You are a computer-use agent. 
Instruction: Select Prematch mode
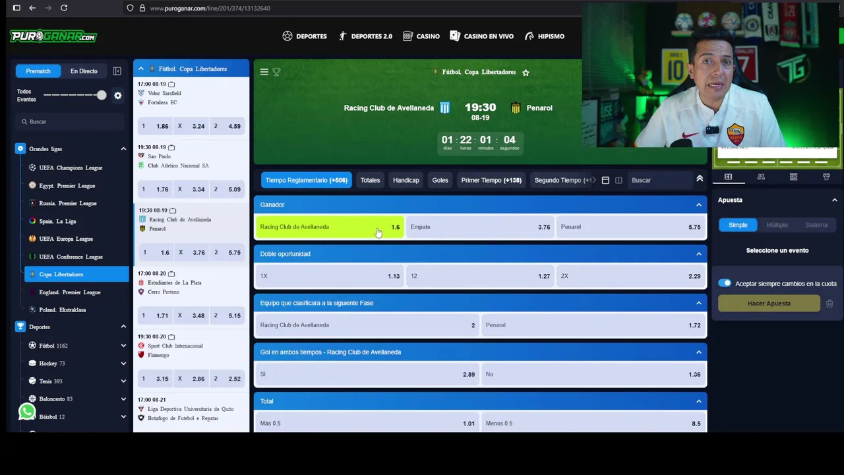(38, 71)
